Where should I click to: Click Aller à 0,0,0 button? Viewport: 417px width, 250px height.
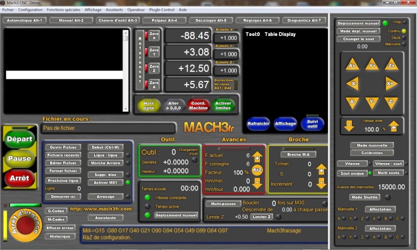[x=174, y=105]
